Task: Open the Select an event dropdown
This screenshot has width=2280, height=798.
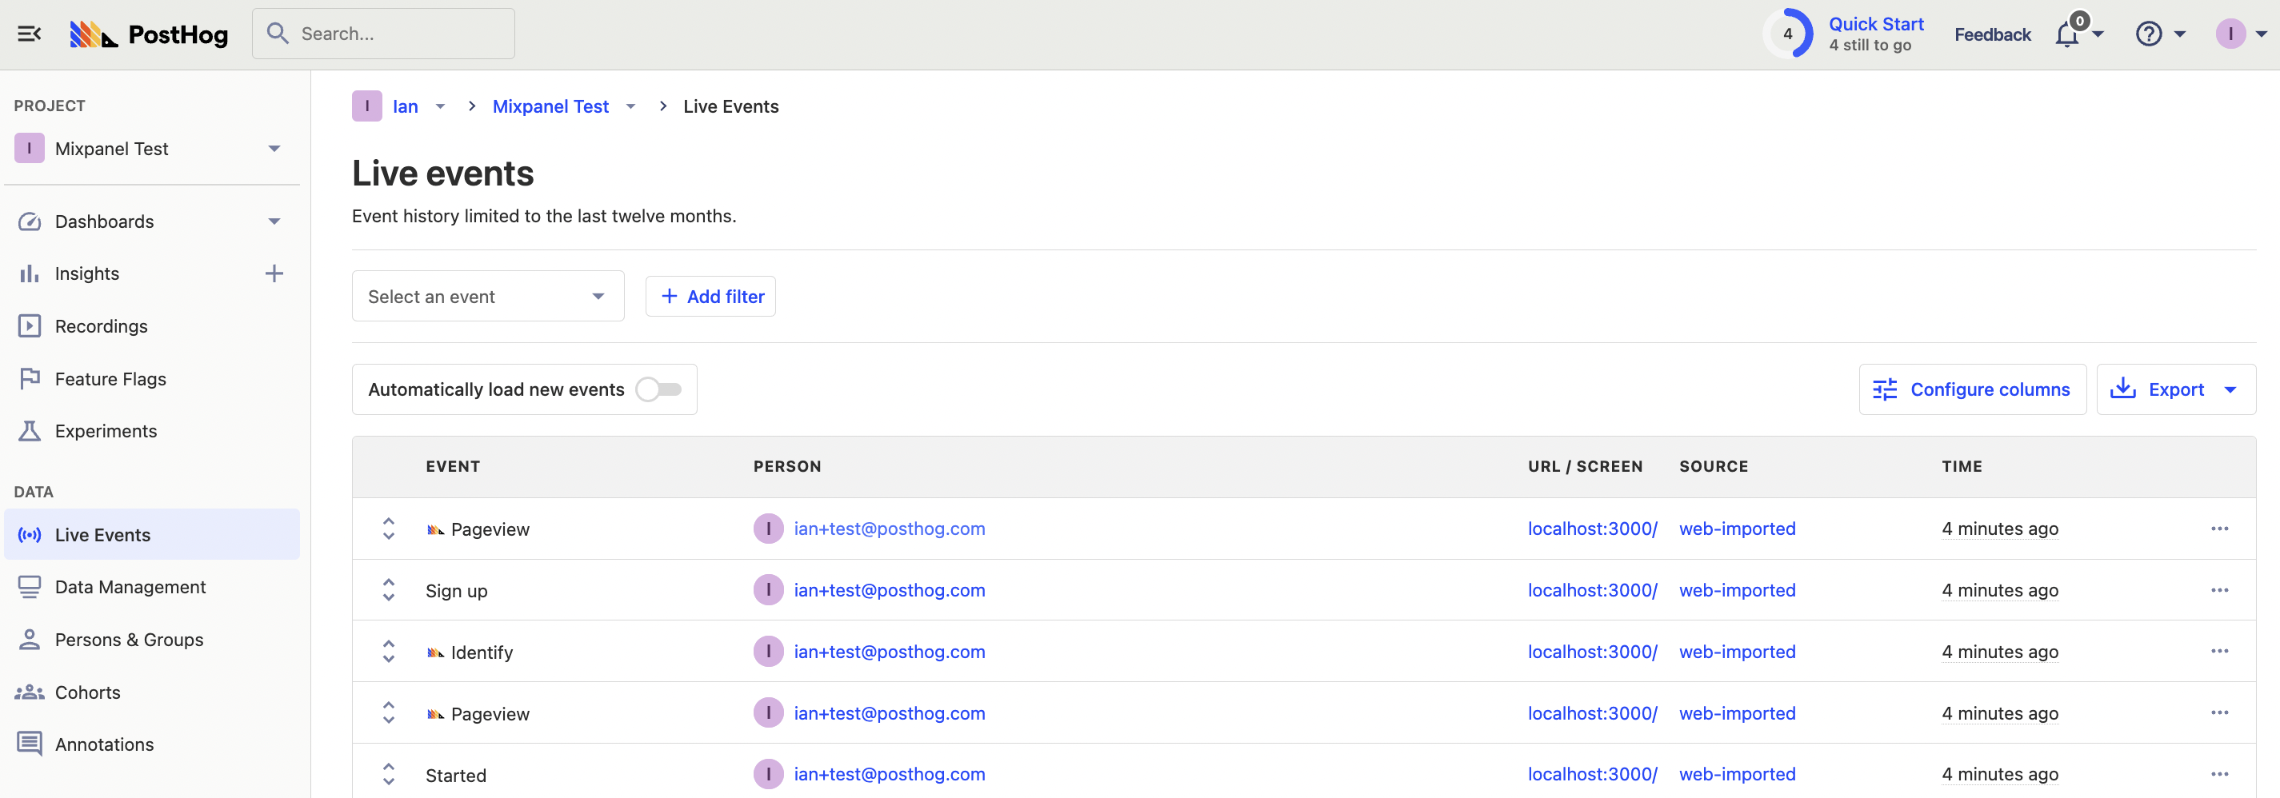Action: tap(488, 297)
